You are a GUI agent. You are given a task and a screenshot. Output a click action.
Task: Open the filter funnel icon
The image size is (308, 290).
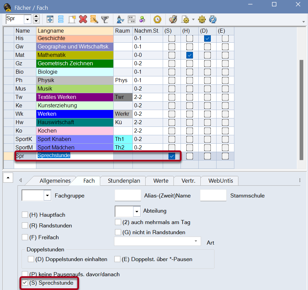coord(105,19)
